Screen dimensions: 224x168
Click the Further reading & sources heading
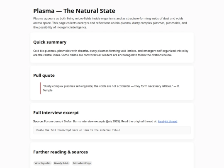pyautogui.click(x=61, y=152)
